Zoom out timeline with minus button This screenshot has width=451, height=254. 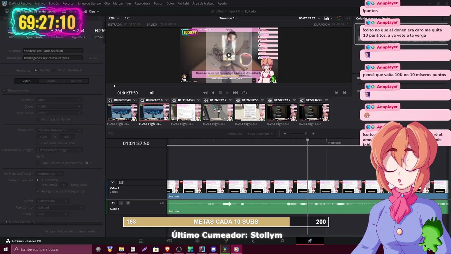[x=285, y=134]
